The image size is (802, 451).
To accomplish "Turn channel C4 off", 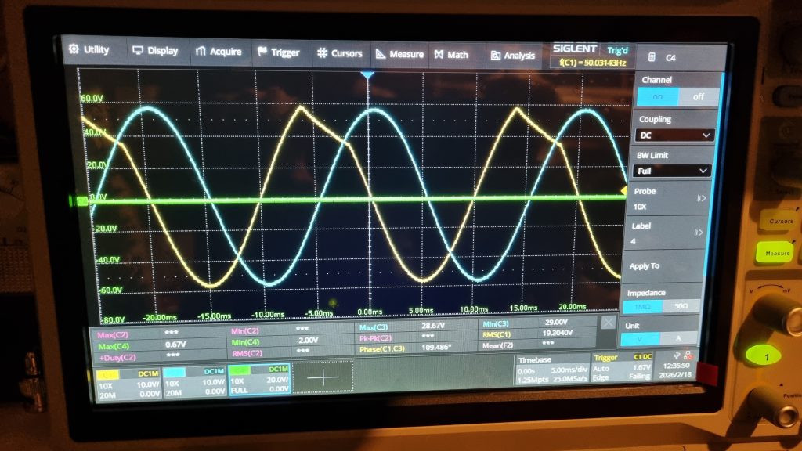I will pyautogui.click(x=698, y=97).
